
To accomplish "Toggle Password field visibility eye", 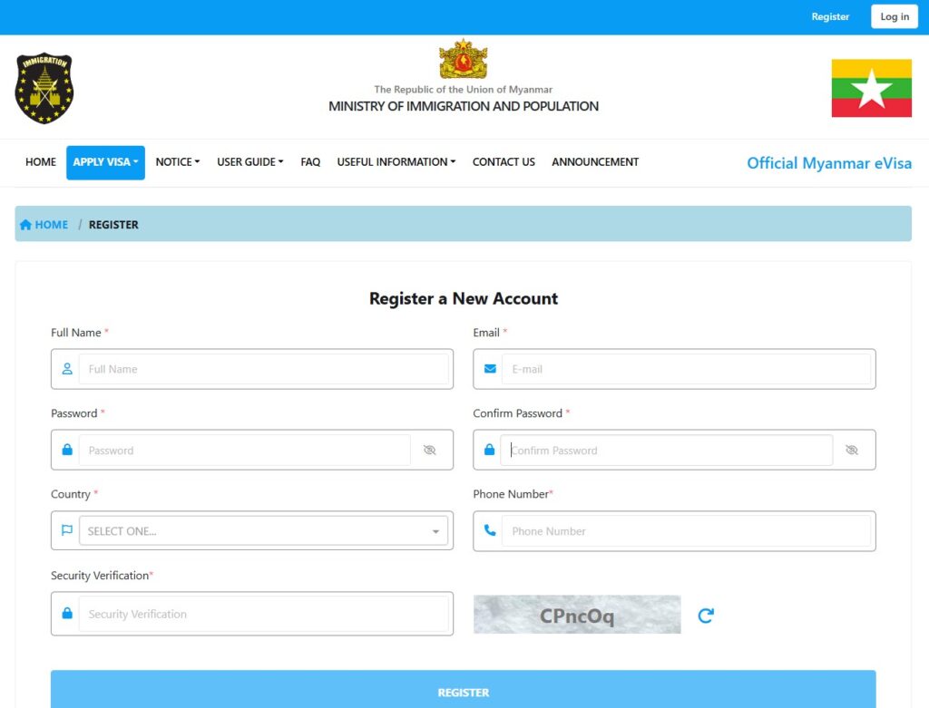I will [x=430, y=451].
